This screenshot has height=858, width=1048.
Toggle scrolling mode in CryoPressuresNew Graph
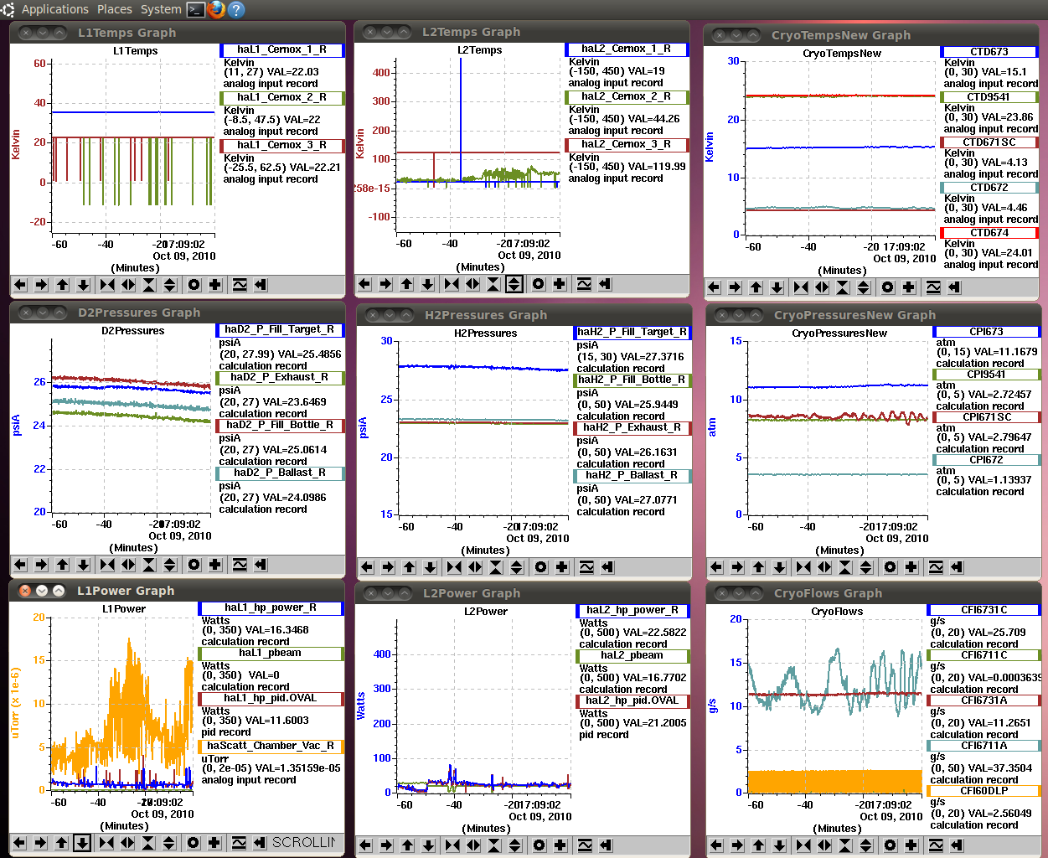[x=957, y=567]
